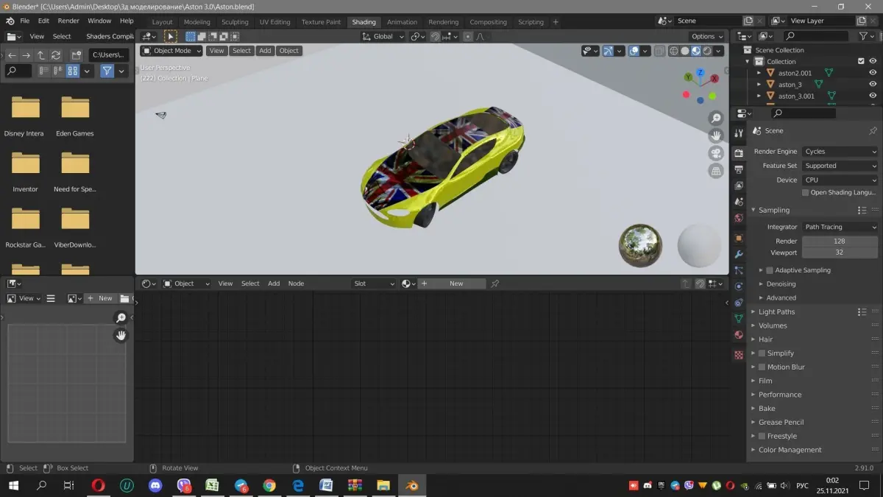Select wireframe viewport shading
883x497 pixels.
tap(674, 51)
